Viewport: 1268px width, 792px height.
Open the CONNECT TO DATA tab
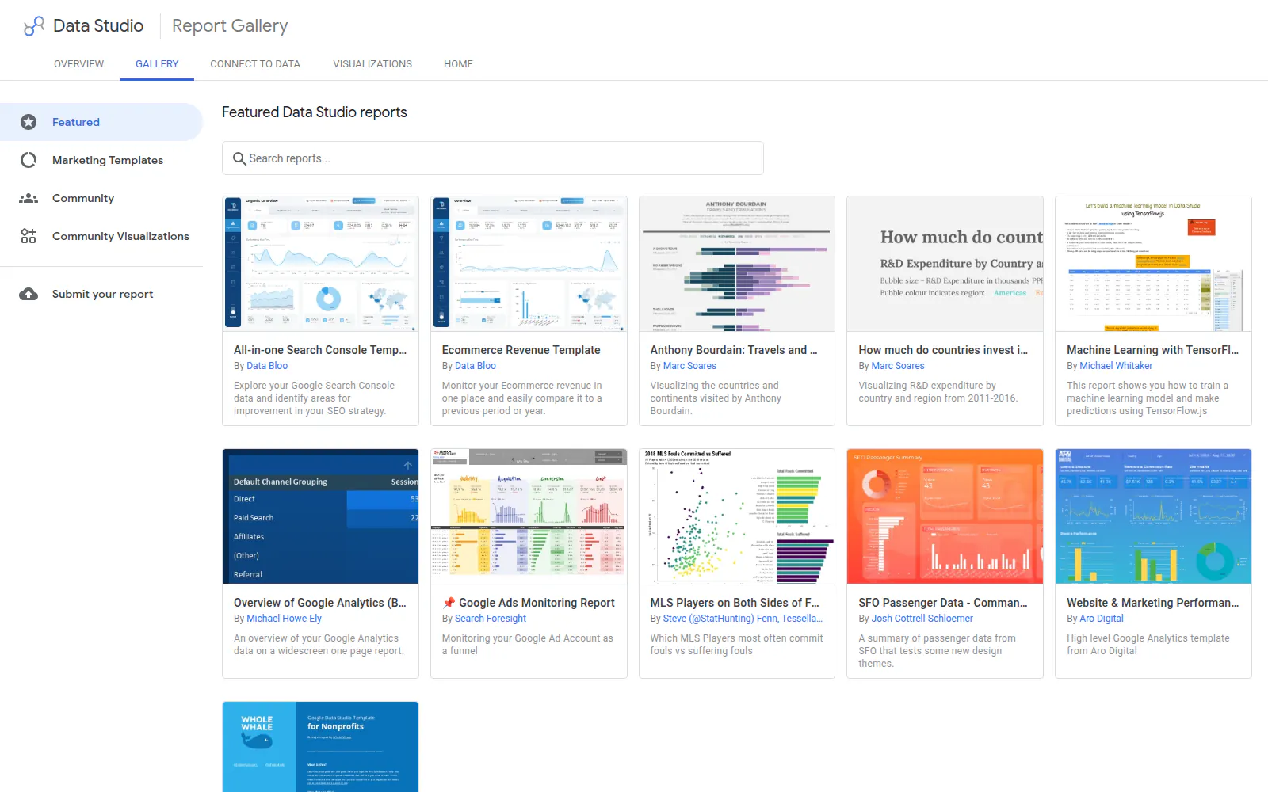coord(255,64)
